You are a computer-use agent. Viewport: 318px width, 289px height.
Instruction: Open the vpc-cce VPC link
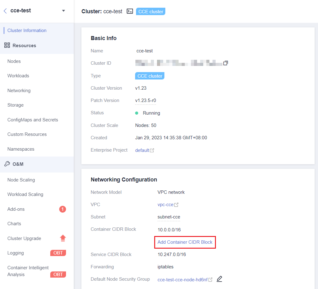(165, 205)
